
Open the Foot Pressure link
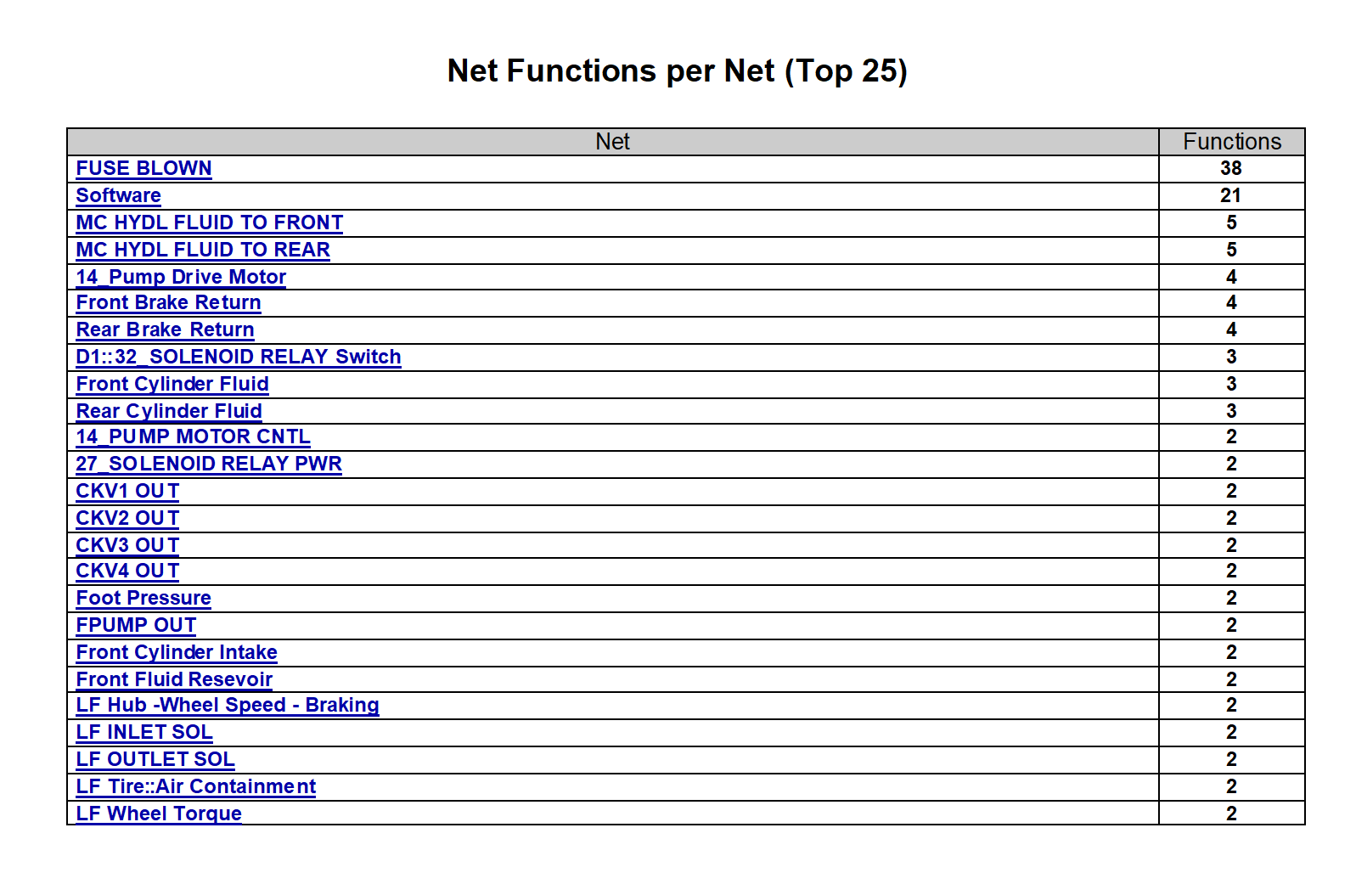point(143,598)
